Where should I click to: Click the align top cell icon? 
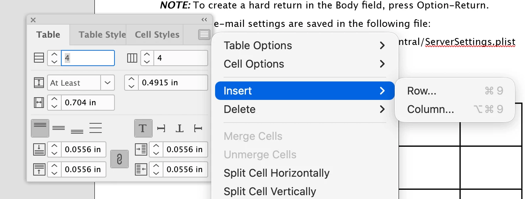[40, 128]
